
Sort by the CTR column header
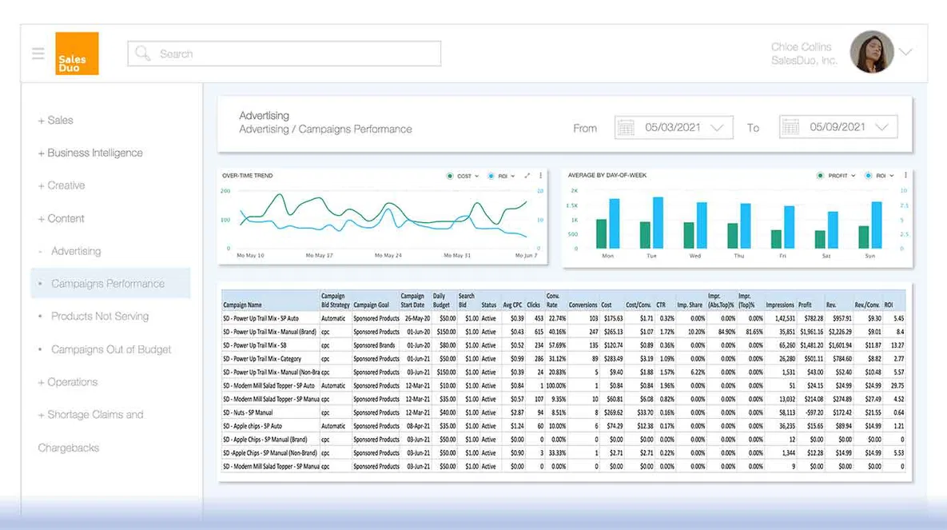click(661, 305)
